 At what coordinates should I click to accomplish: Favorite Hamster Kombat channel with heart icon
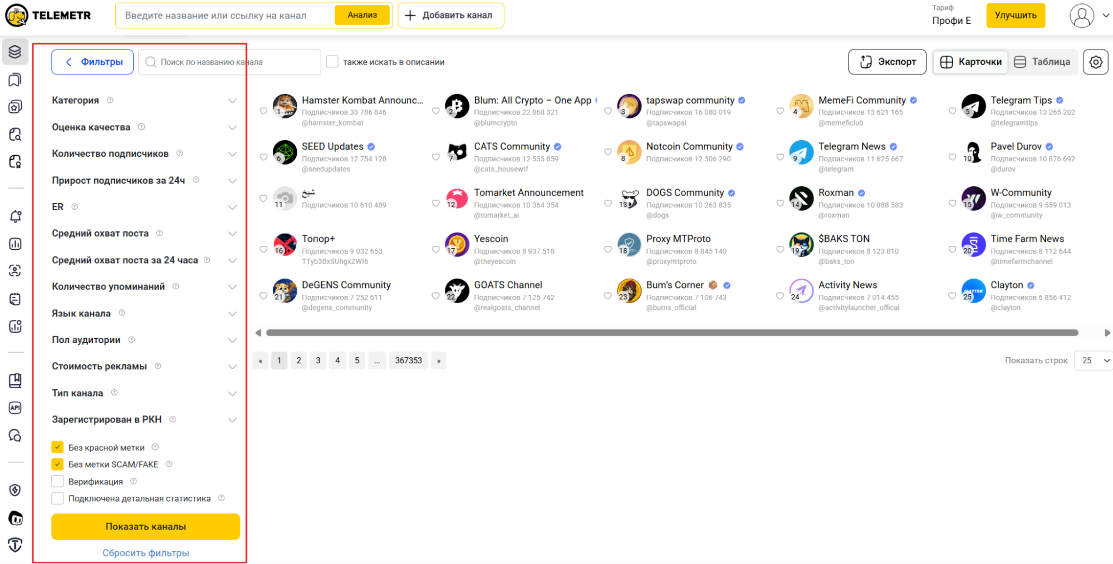pos(263,111)
